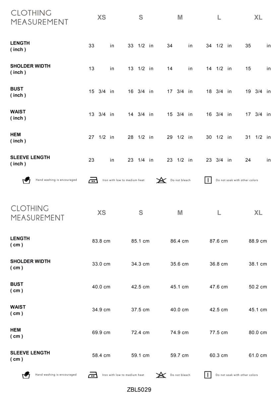Select the XL size header in cm chart

(258, 213)
